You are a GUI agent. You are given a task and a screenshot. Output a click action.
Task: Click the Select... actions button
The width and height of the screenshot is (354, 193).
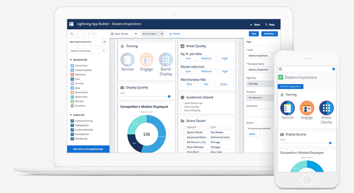[253, 134]
